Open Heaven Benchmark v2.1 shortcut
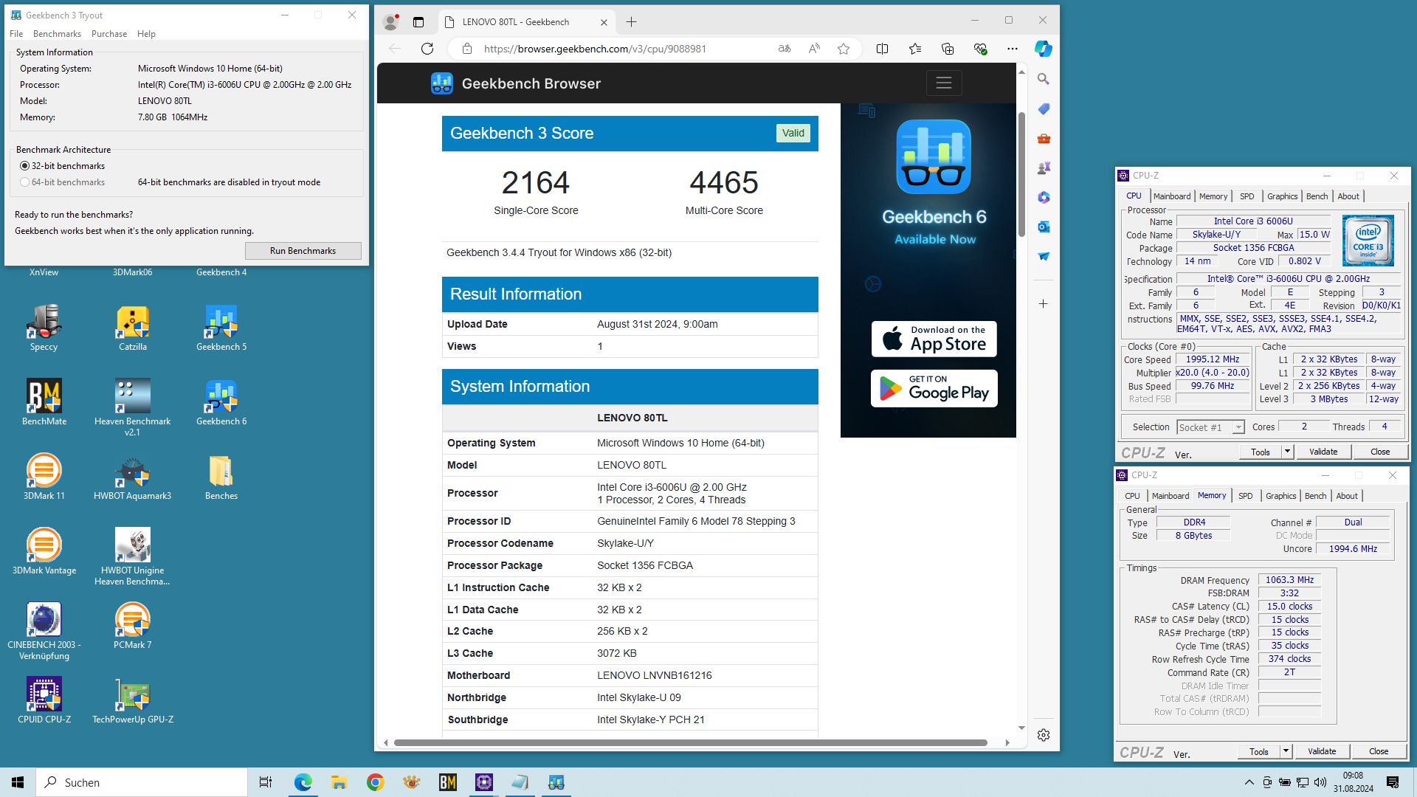This screenshot has width=1417, height=797. point(133,407)
